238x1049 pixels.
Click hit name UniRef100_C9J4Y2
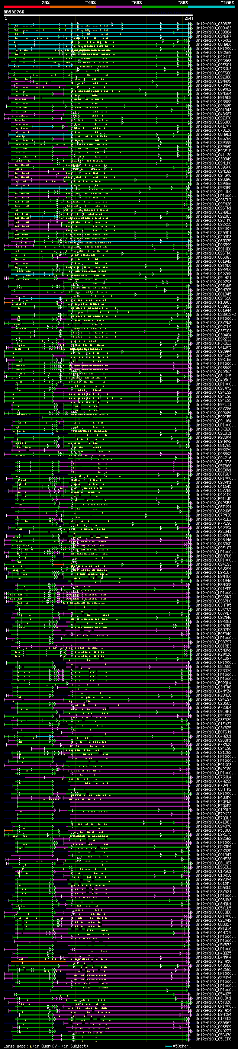(x=213, y=388)
